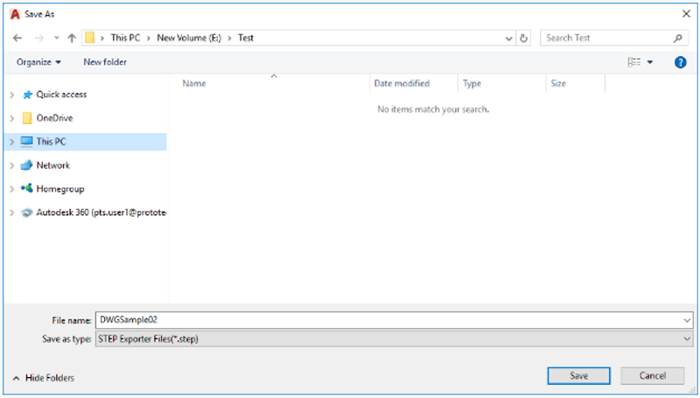Click the search magnifier icon
The height and width of the screenshot is (398, 700).
677,38
